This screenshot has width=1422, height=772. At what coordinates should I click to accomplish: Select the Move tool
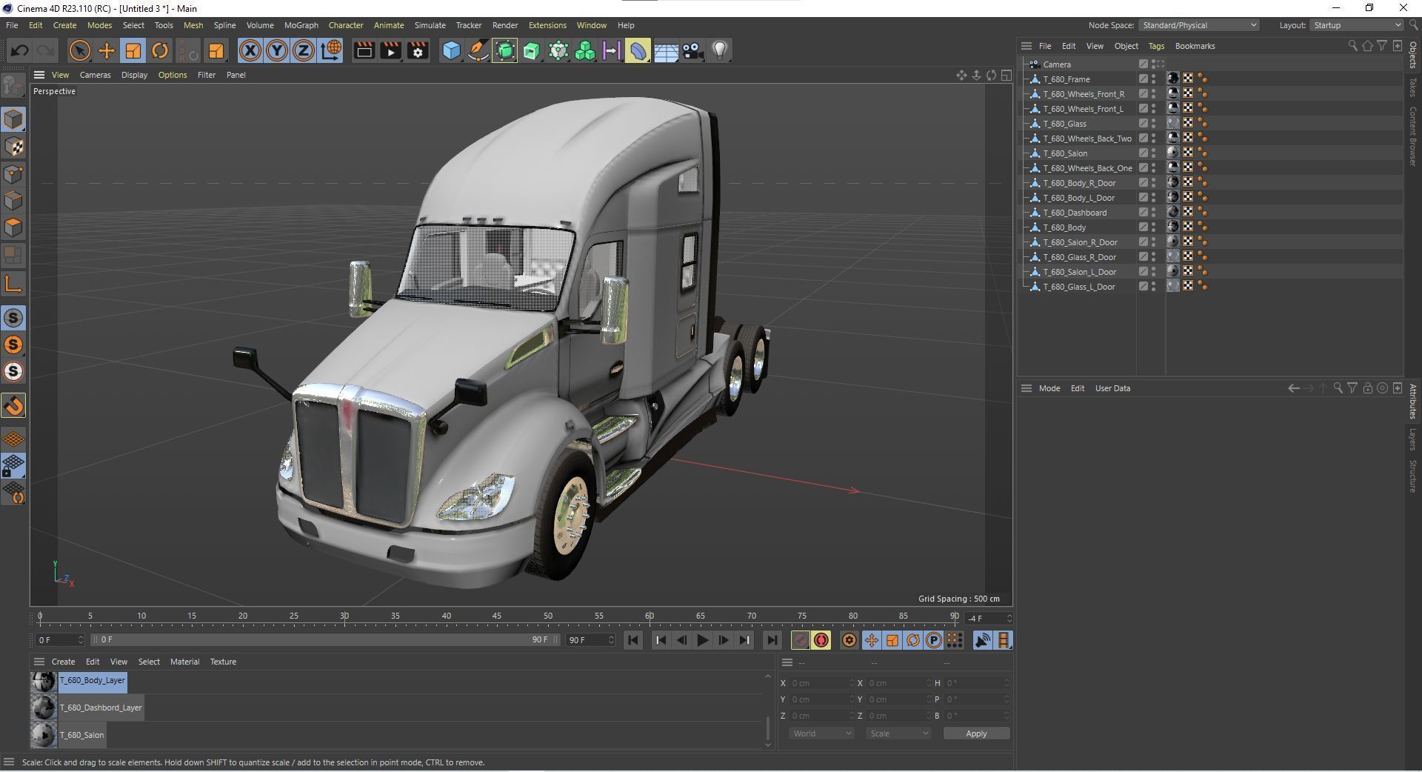pyautogui.click(x=107, y=50)
